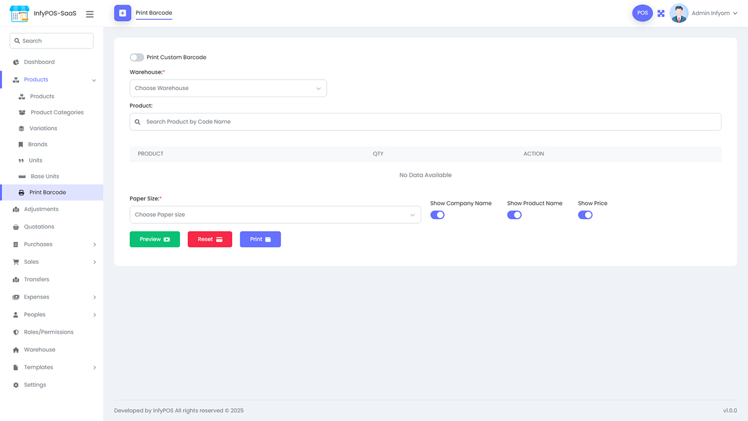Disable Show Company Name
The width and height of the screenshot is (748, 421).
click(x=437, y=215)
